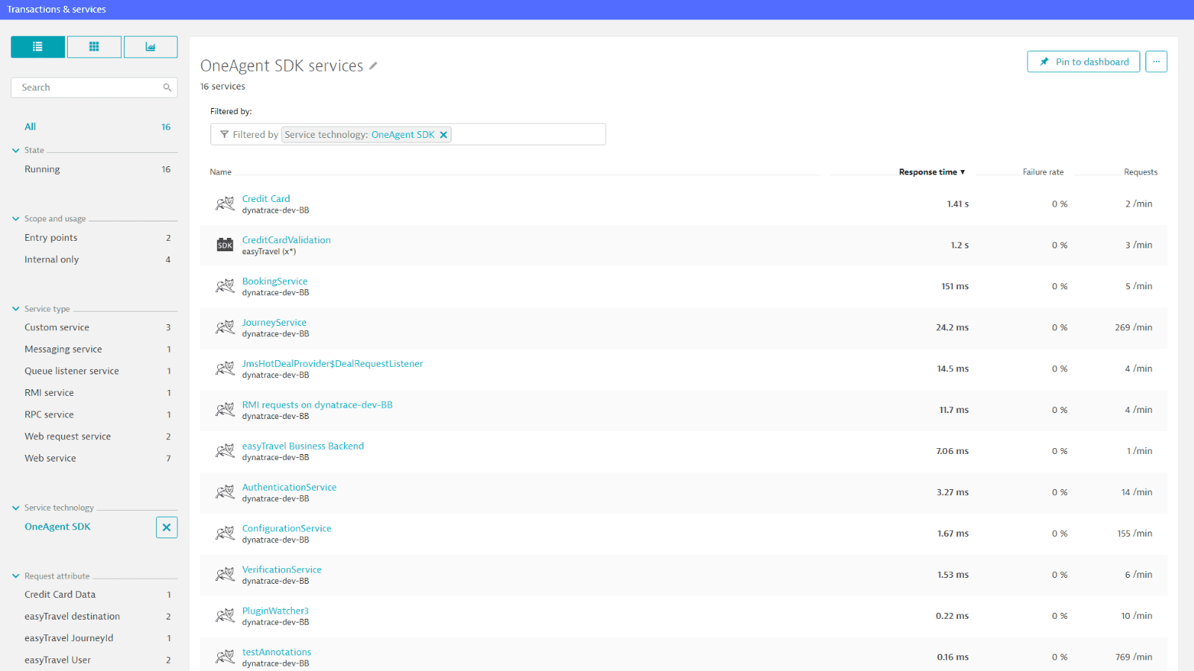Click the easyTravel Business Backend icon

coord(225,451)
